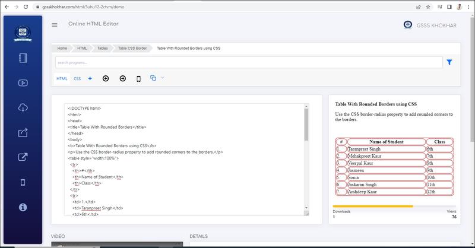Switch to the CSS tab
The image size is (475, 248).
click(77, 78)
